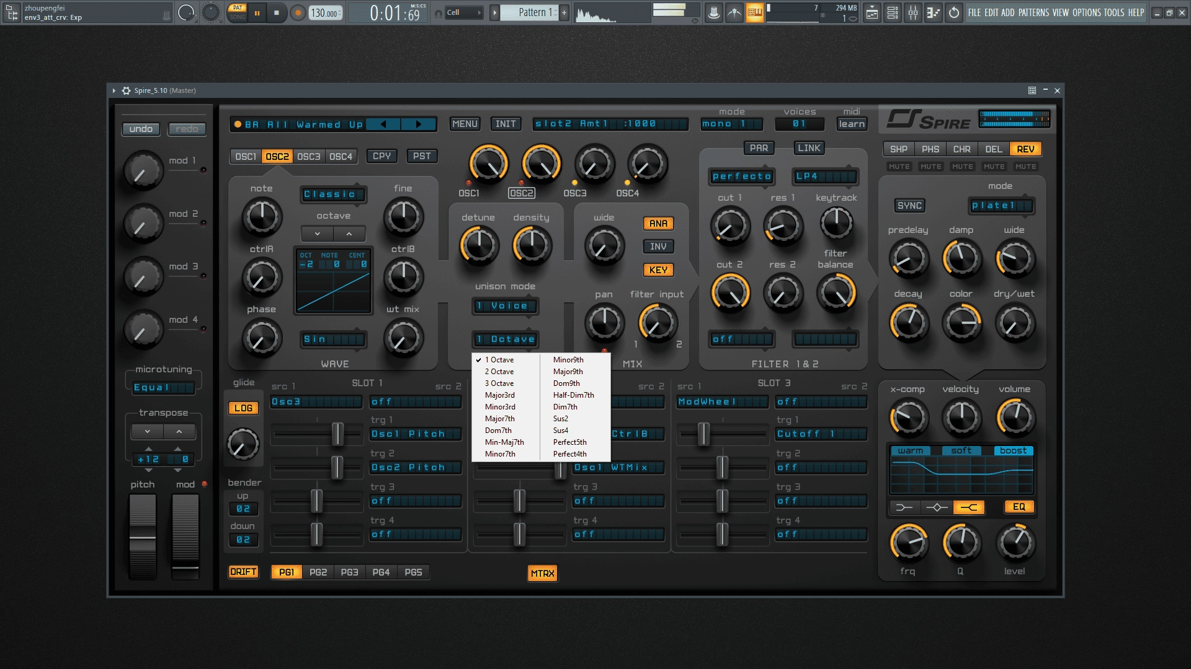
Task: Open the metronome icon
Action: pyautogui.click(x=714, y=12)
